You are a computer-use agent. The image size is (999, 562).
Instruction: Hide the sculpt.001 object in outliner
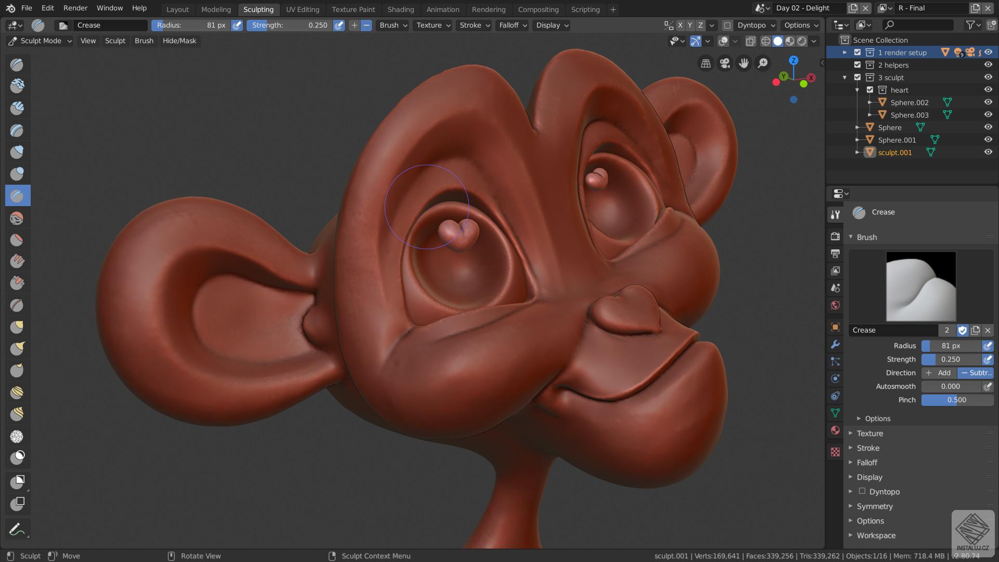[x=988, y=152]
